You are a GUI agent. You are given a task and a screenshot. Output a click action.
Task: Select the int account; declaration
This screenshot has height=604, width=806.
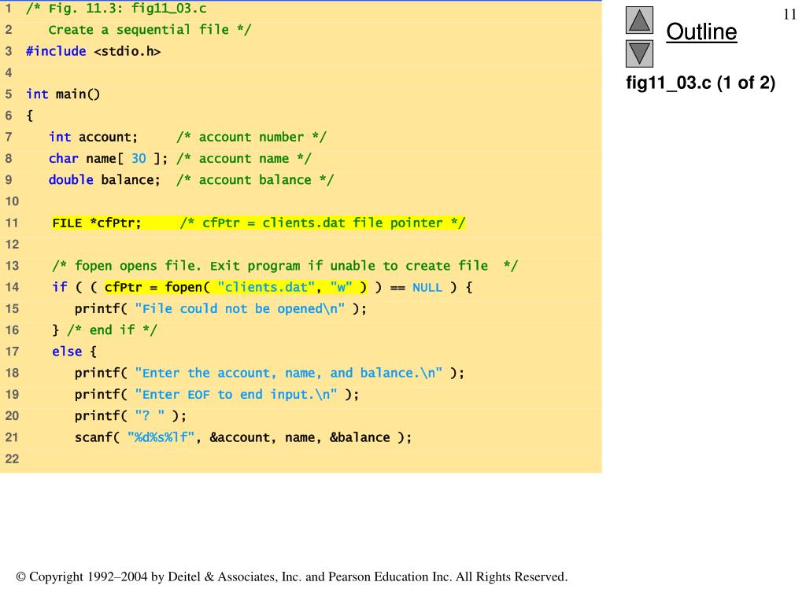93,137
